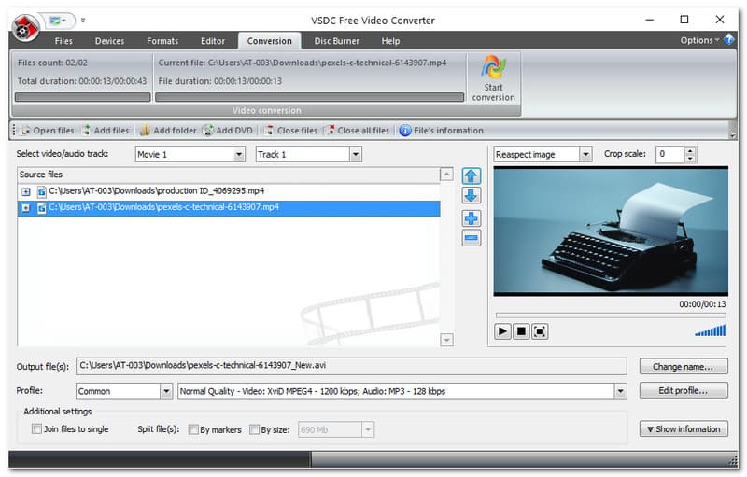Open the Formats ribbon tab
Screen dimensions: 747x477
pyautogui.click(x=162, y=41)
